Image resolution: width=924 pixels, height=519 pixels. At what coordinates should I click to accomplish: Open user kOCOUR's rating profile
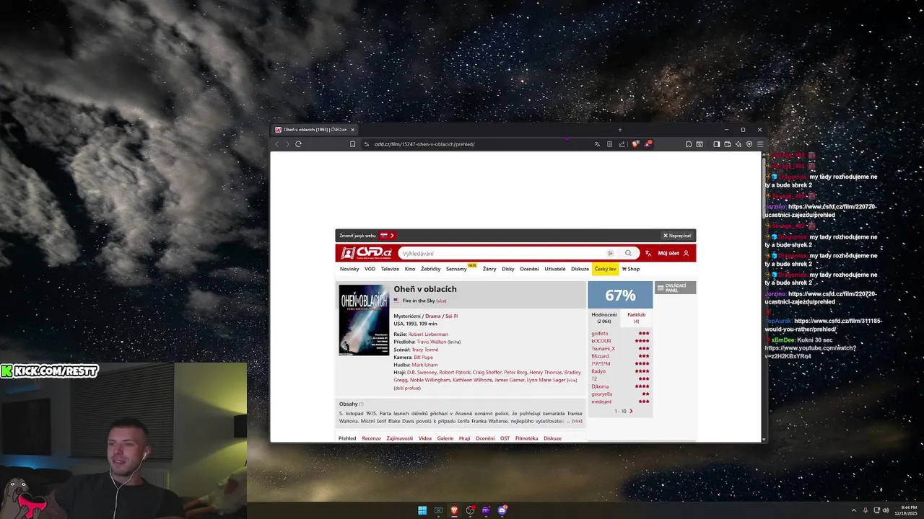[601, 341]
